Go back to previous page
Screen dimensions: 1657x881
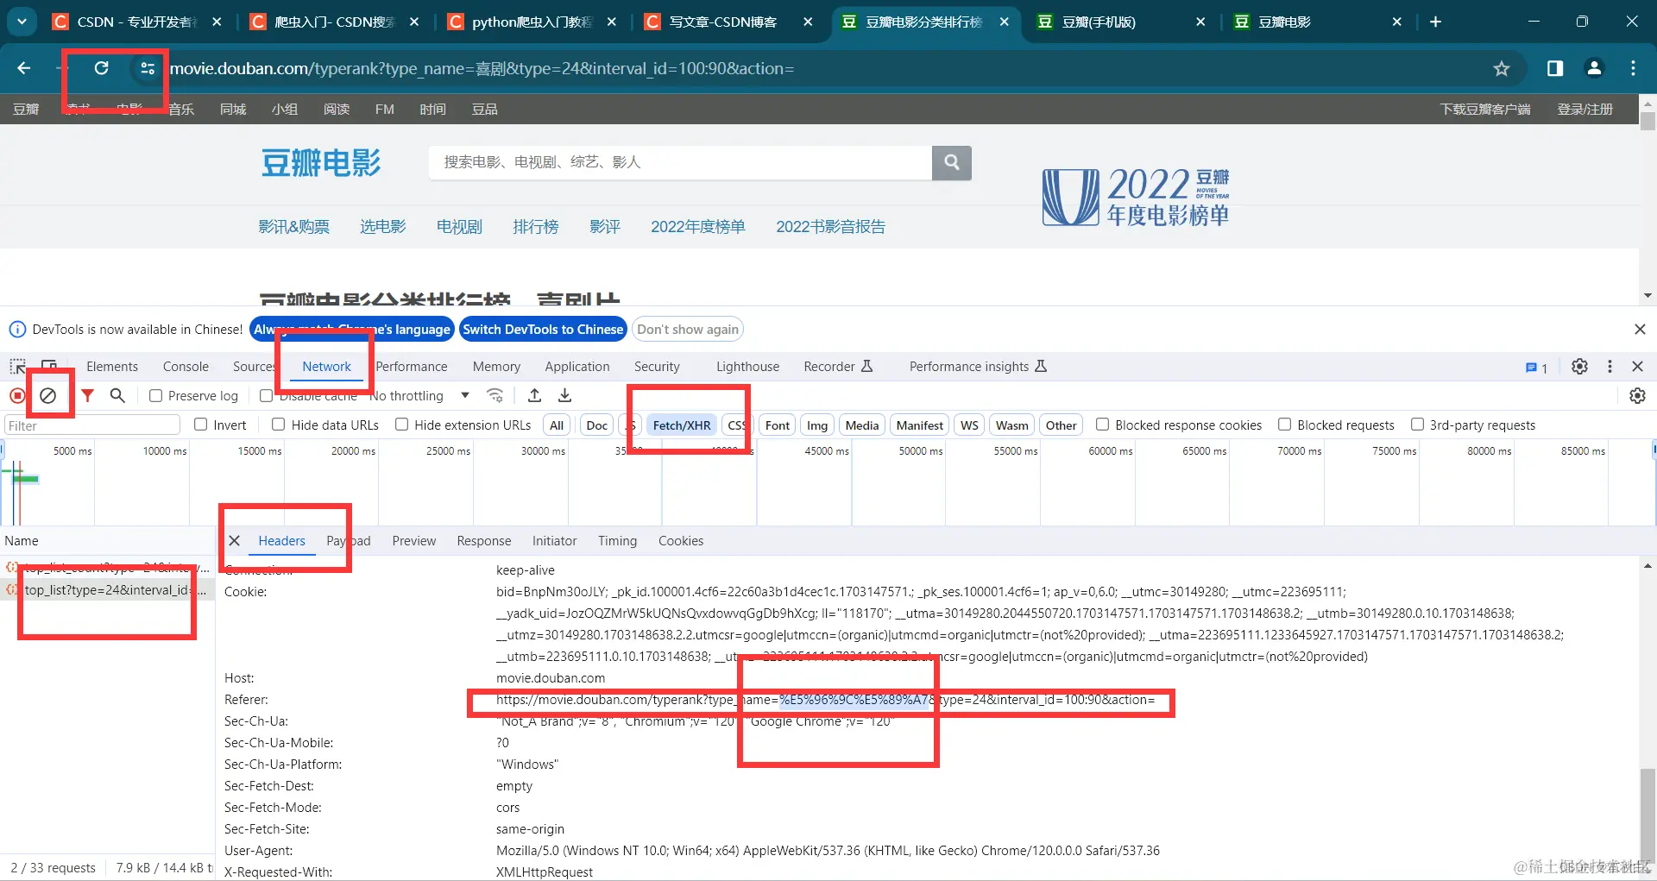24,68
